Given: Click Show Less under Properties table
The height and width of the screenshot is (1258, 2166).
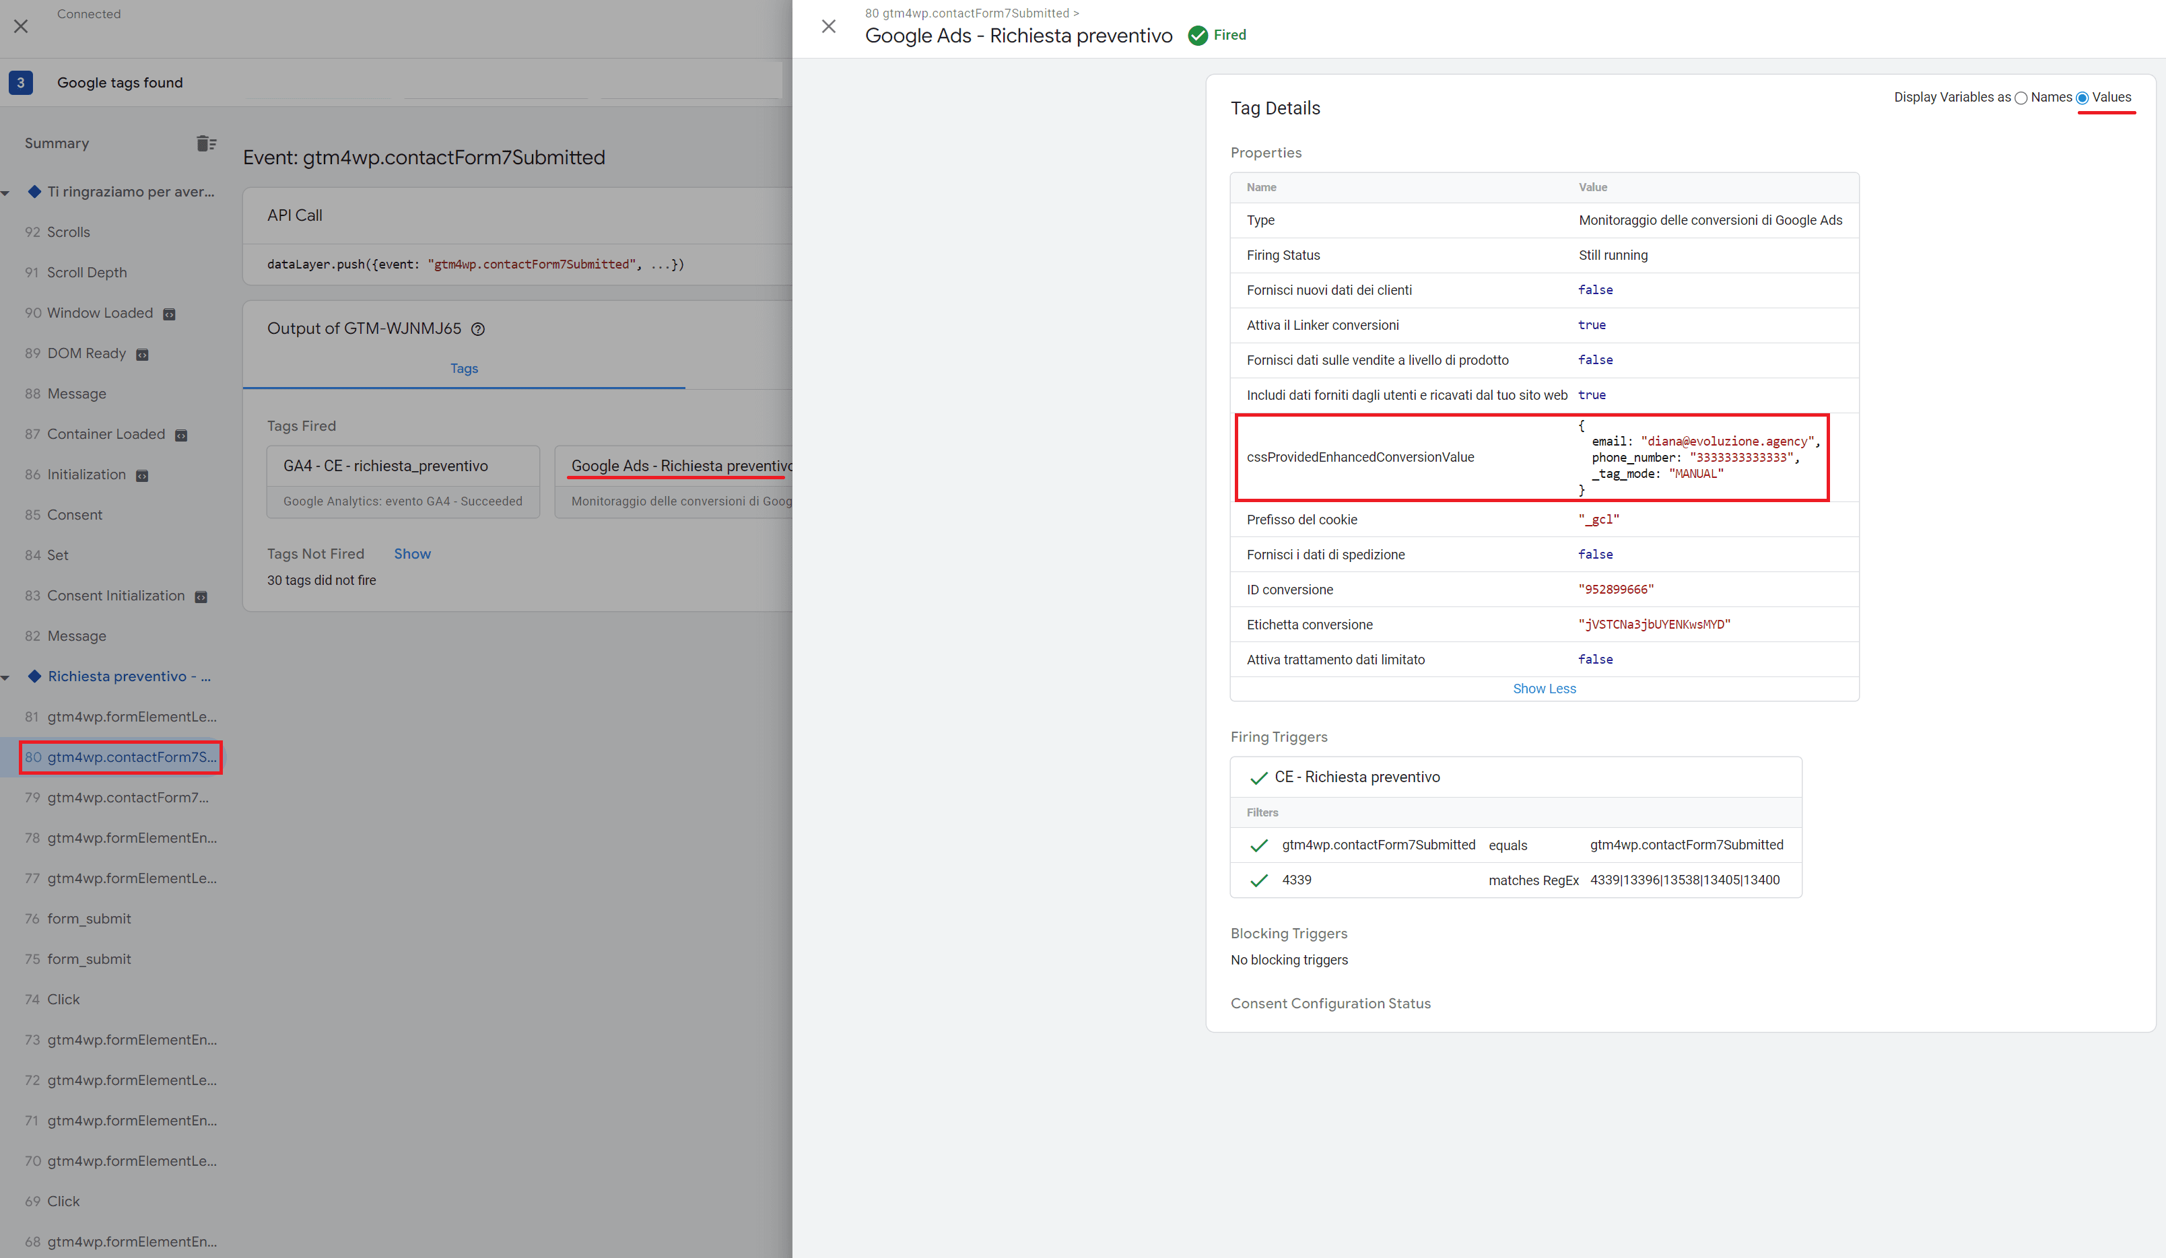Looking at the screenshot, I should (1544, 689).
